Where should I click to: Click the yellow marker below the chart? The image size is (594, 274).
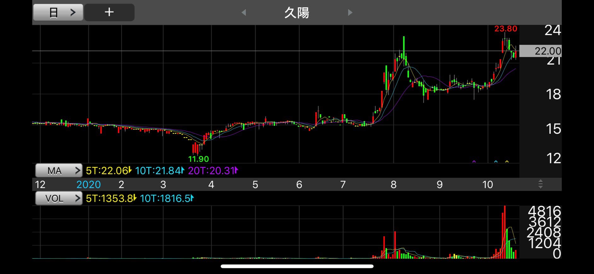pyautogui.click(x=507, y=162)
